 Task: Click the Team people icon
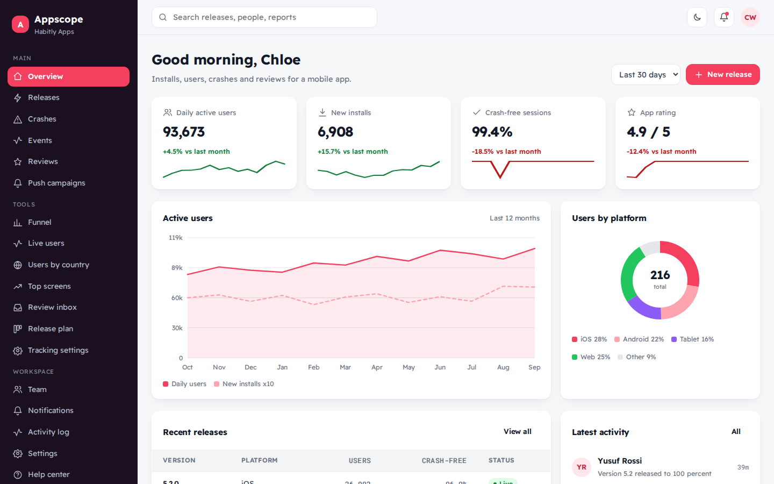click(18, 389)
